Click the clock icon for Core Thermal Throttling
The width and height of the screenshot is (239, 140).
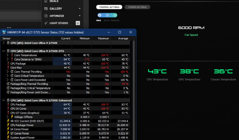point(12,72)
